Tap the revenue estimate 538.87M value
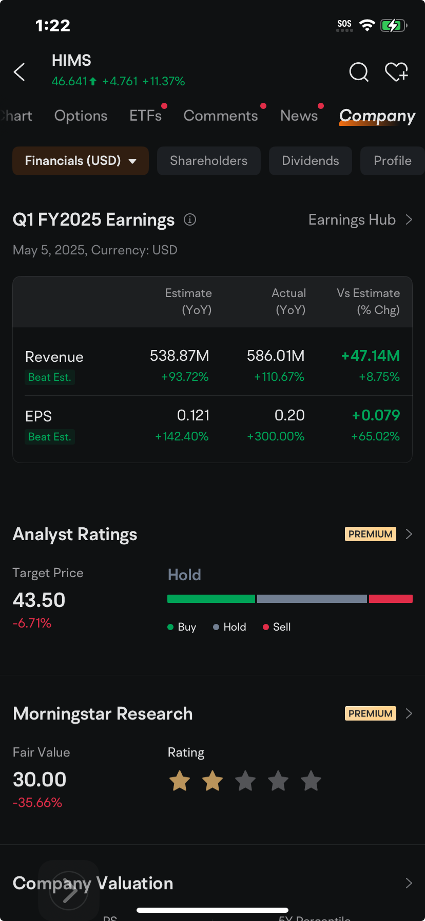The height and width of the screenshot is (921, 425). [180, 356]
